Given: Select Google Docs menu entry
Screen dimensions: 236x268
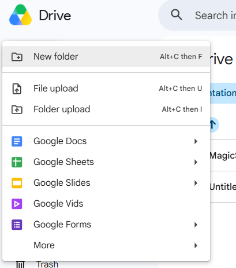Looking at the screenshot, I should pyautogui.click(x=106, y=141).
